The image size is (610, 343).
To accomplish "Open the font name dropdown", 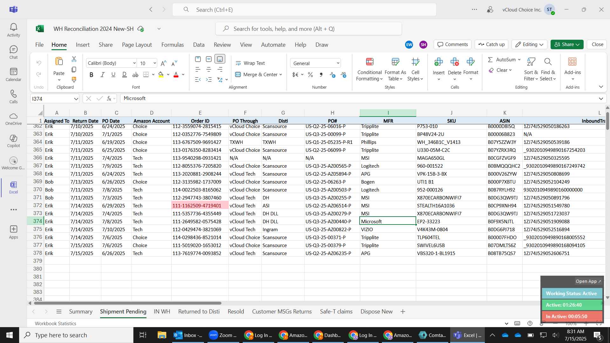I will [x=134, y=63].
